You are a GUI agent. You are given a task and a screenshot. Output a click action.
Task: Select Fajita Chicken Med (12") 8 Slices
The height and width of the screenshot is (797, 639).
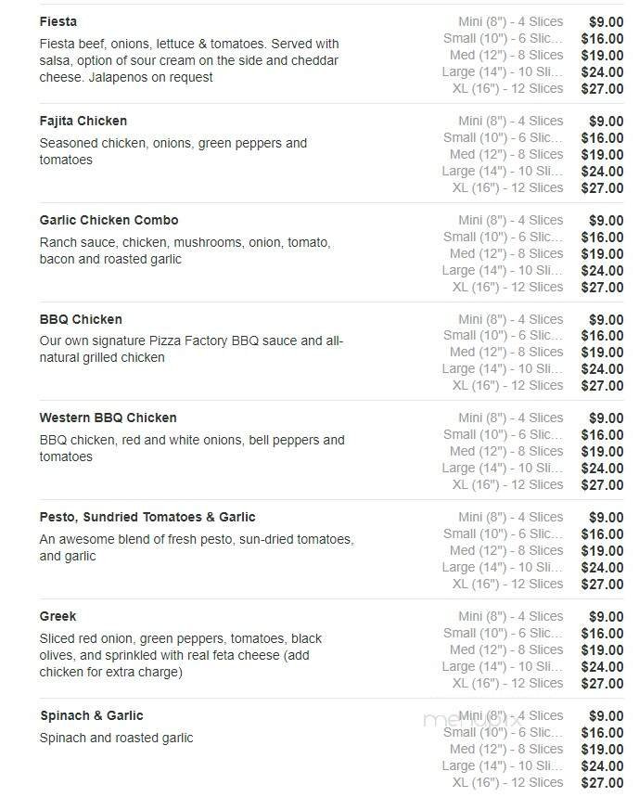pyautogui.click(x=506, y=154)
